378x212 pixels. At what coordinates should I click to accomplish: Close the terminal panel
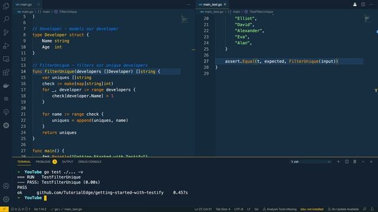[x=372, y=162]
